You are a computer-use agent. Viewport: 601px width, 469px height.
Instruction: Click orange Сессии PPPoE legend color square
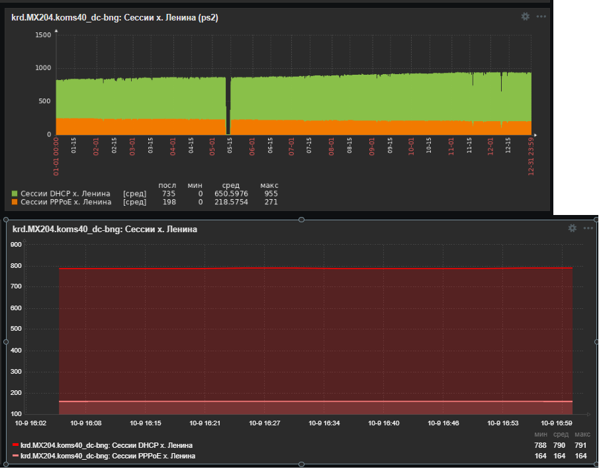15,202
